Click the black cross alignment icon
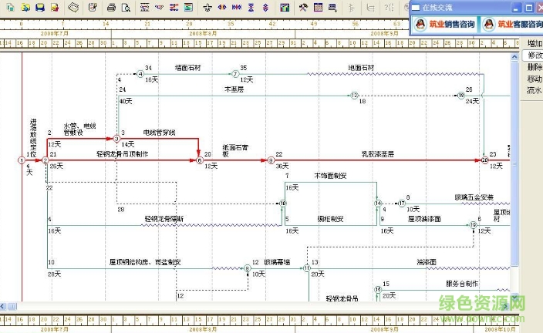The image size is (543, 333). tap(207, 7)
